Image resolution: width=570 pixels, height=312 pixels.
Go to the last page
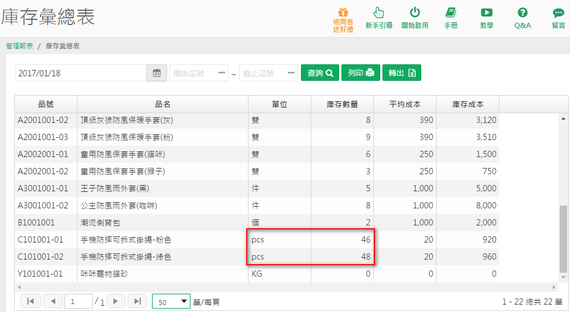pos(137,301)
